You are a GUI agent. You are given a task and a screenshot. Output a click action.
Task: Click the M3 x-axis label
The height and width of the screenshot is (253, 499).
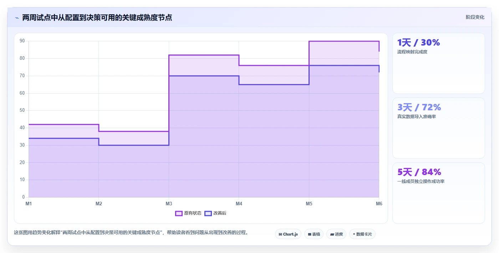coord(169,204)
